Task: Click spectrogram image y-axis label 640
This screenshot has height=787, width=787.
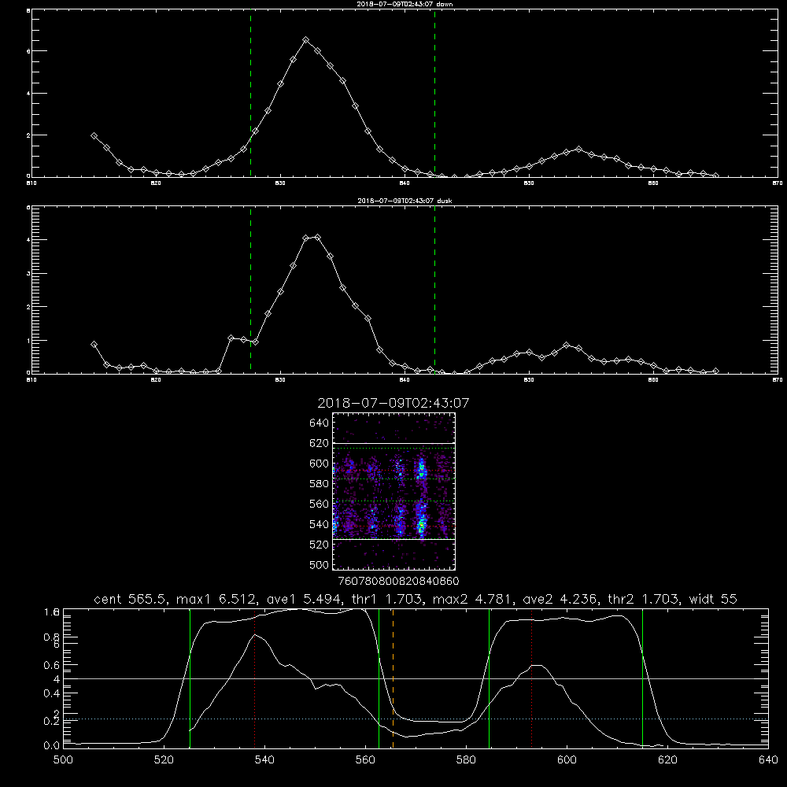Action: tap(320, 423)
